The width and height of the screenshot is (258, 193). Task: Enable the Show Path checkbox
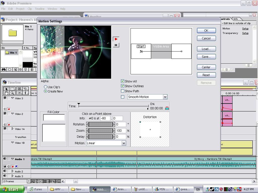coord(123,91)
